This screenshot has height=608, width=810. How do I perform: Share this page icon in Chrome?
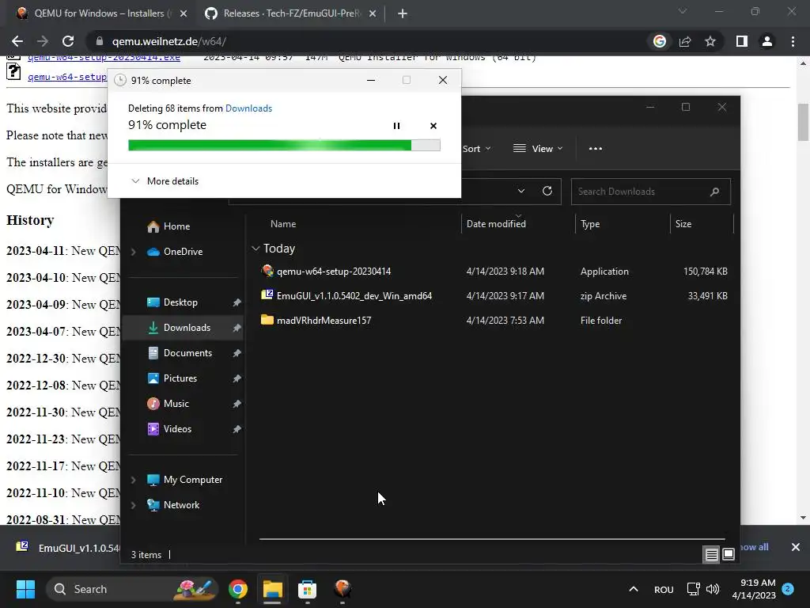point(685,41)
